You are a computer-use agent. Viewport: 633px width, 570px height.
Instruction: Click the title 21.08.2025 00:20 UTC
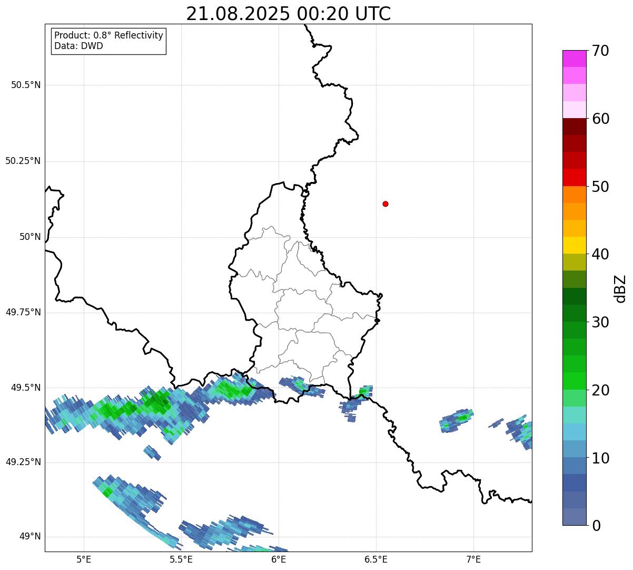(289, 13)
